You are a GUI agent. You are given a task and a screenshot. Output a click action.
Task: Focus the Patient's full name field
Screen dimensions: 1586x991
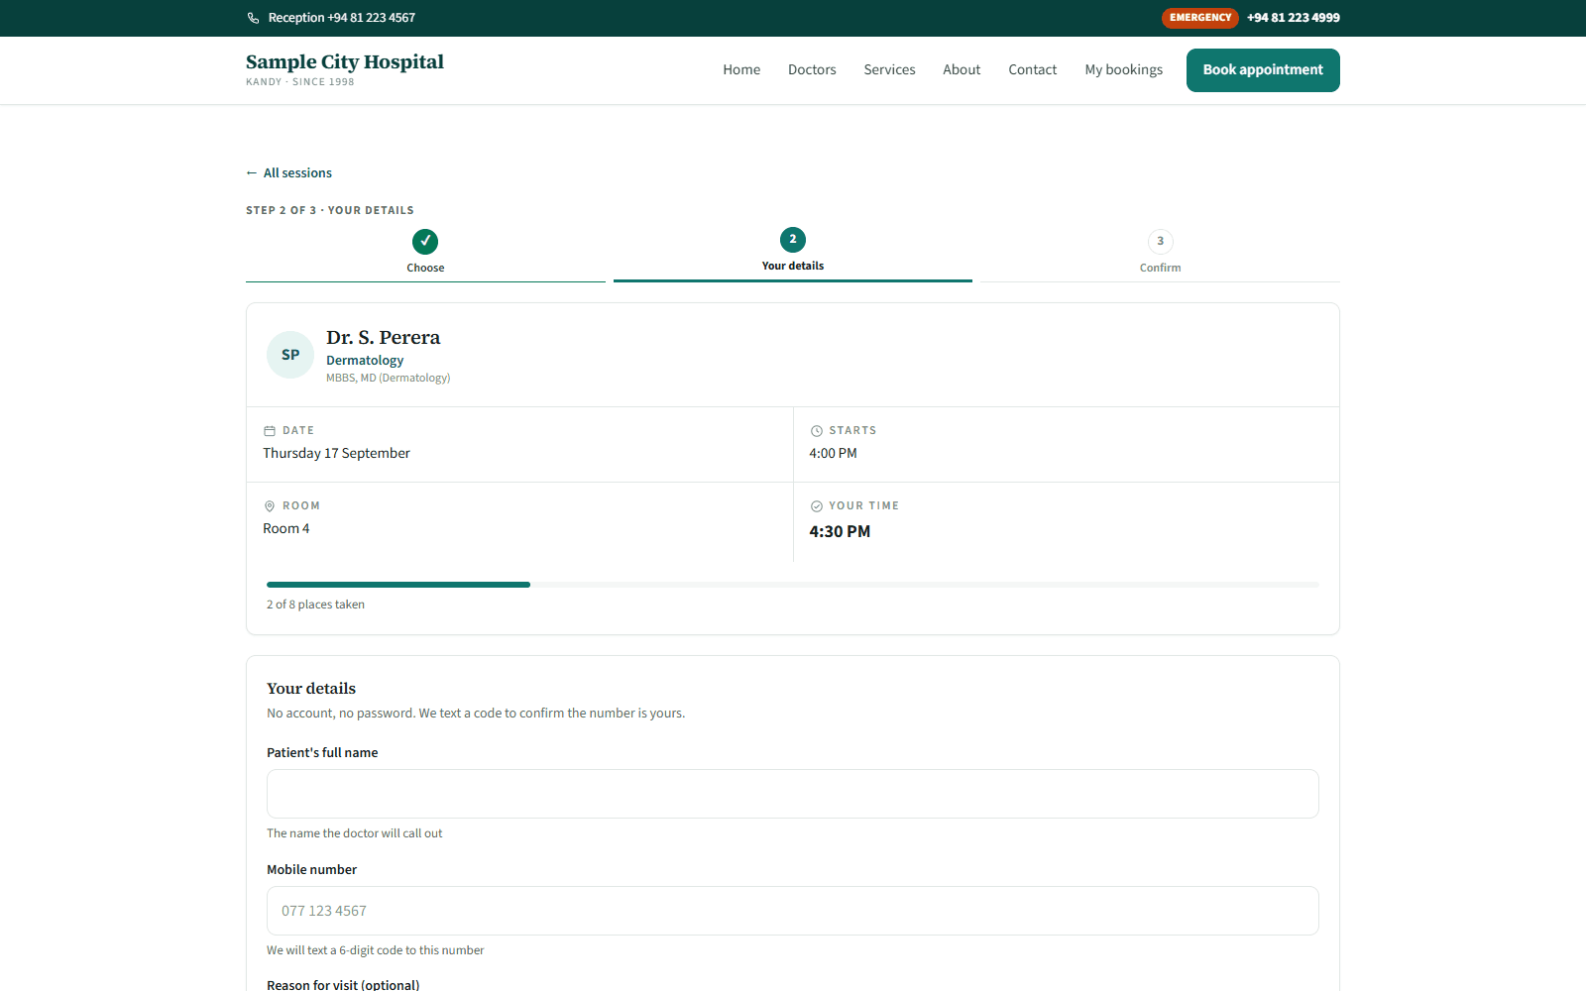pos(793,794)
